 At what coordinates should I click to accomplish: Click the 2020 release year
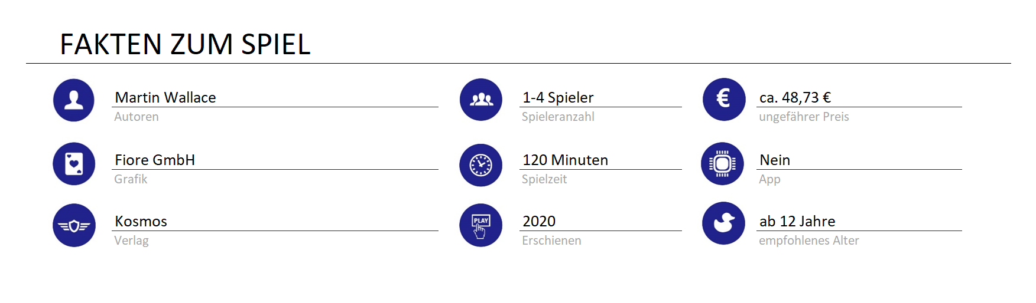539,221
